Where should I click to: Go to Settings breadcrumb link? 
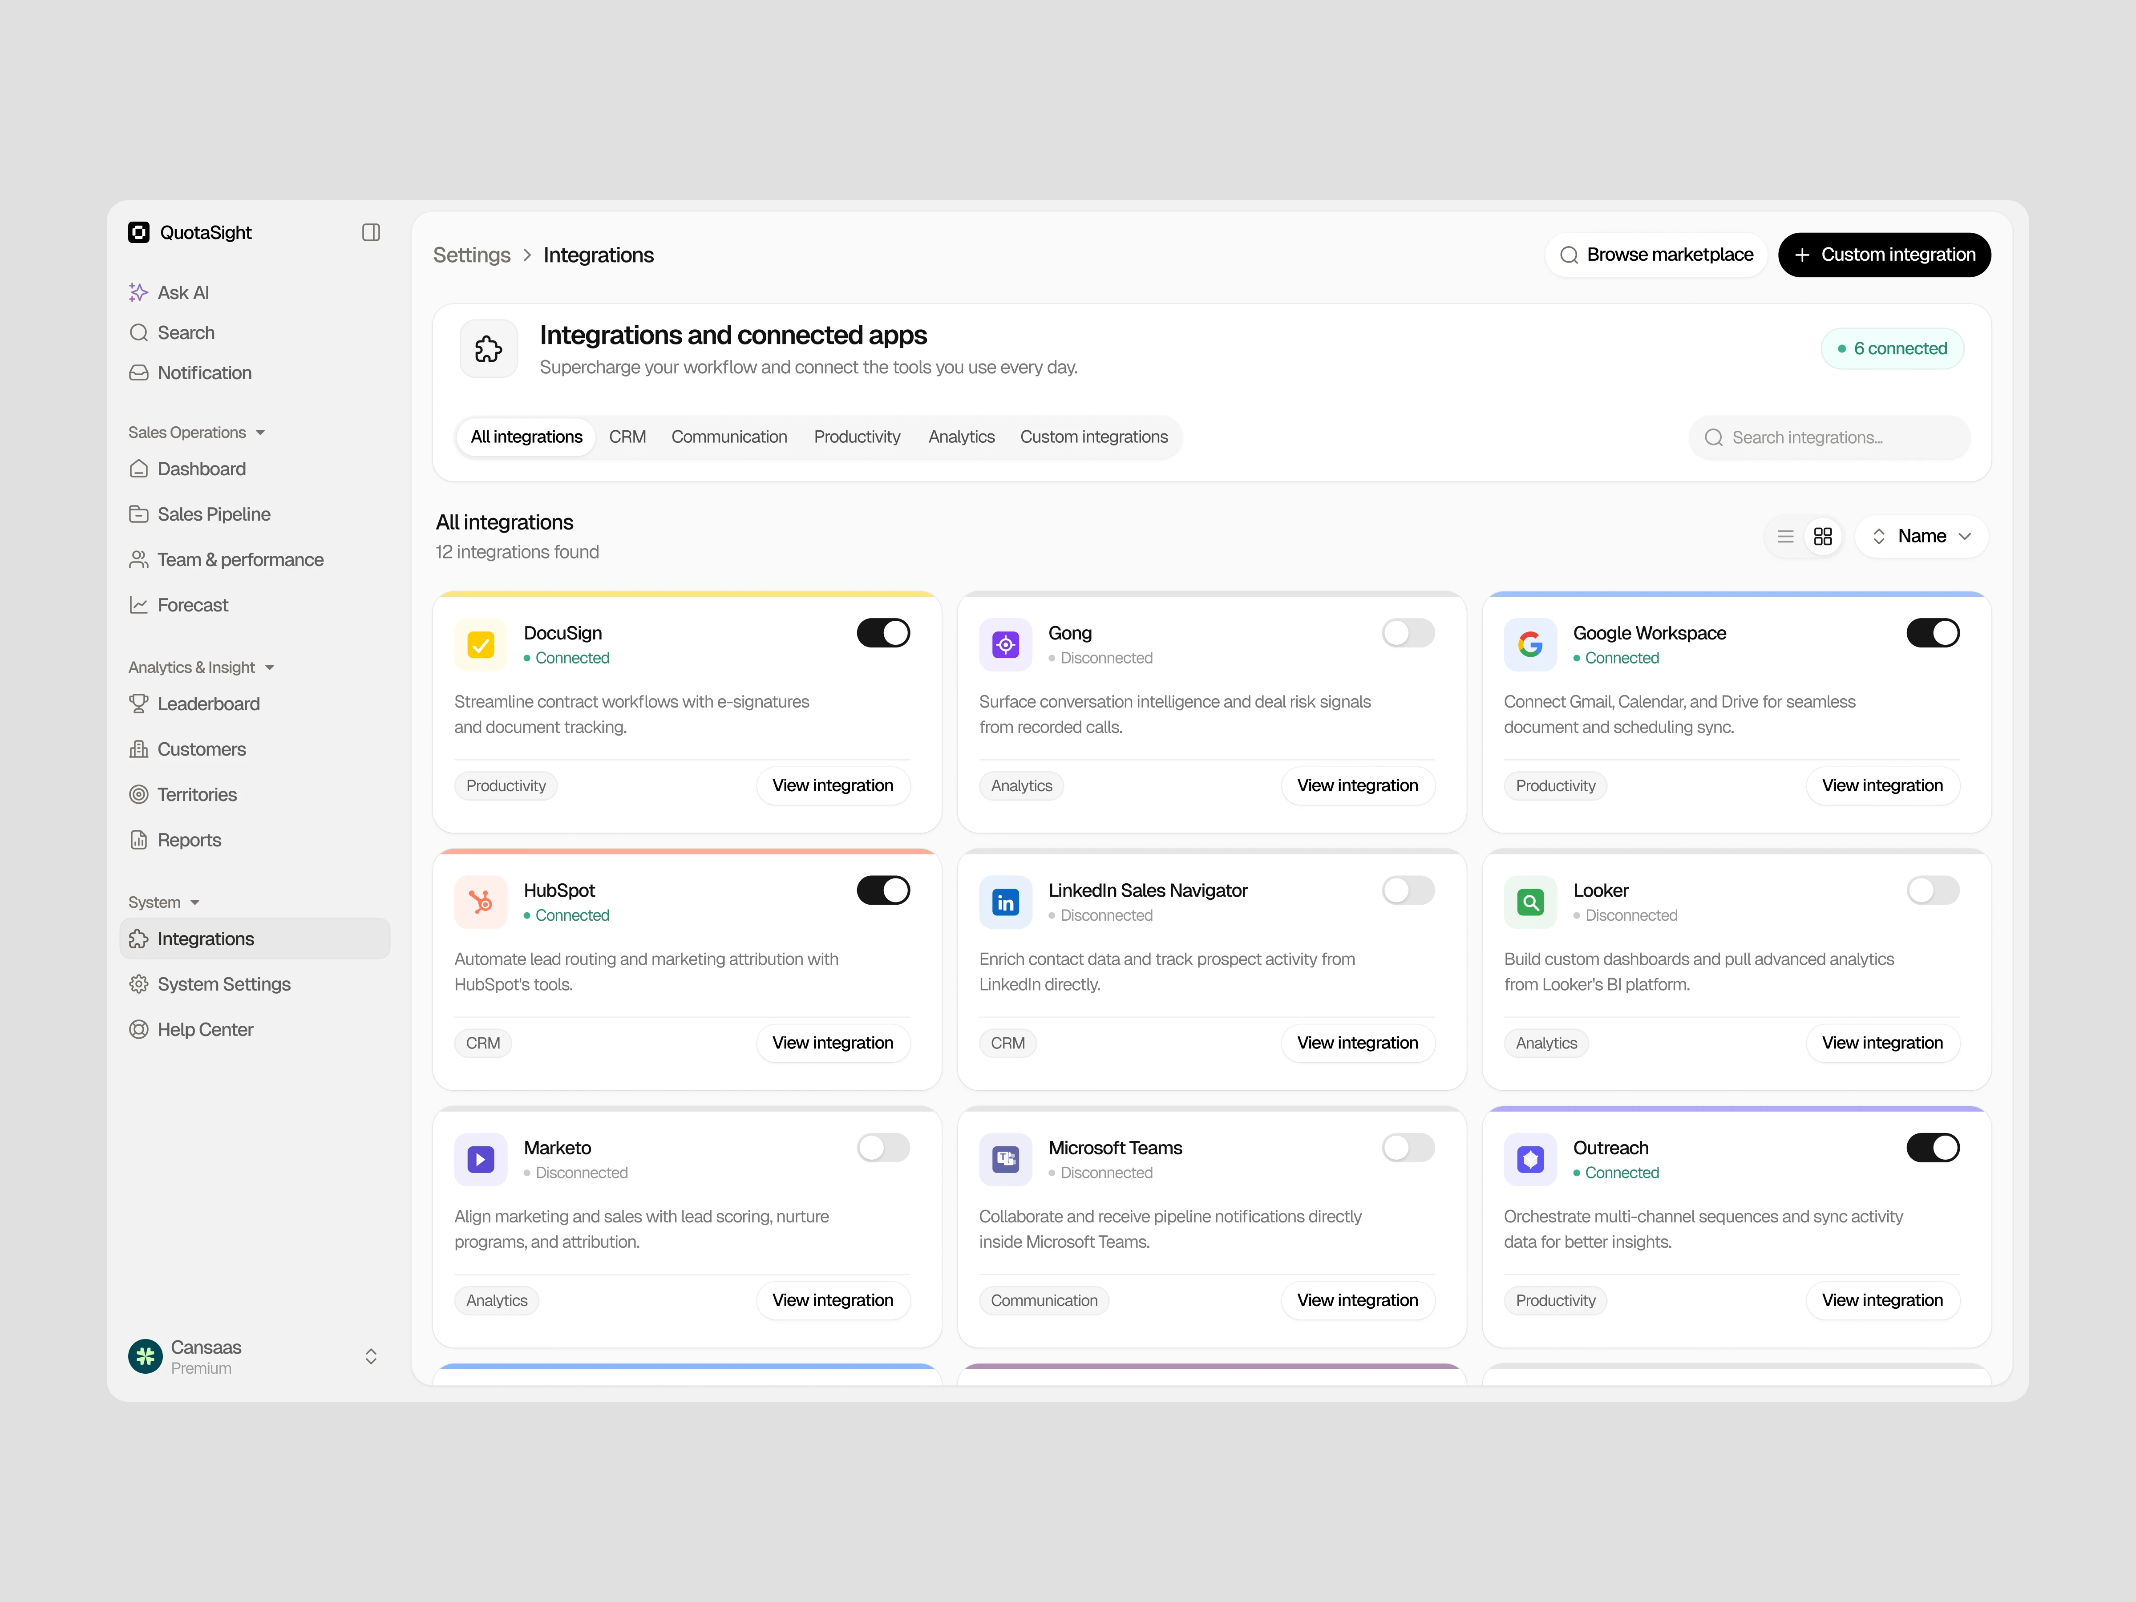pyautogui.click(x=471, y=256)
